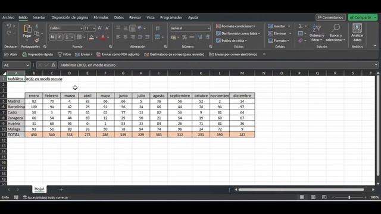Increase indent in Alineación group

[x=147, y=37]
